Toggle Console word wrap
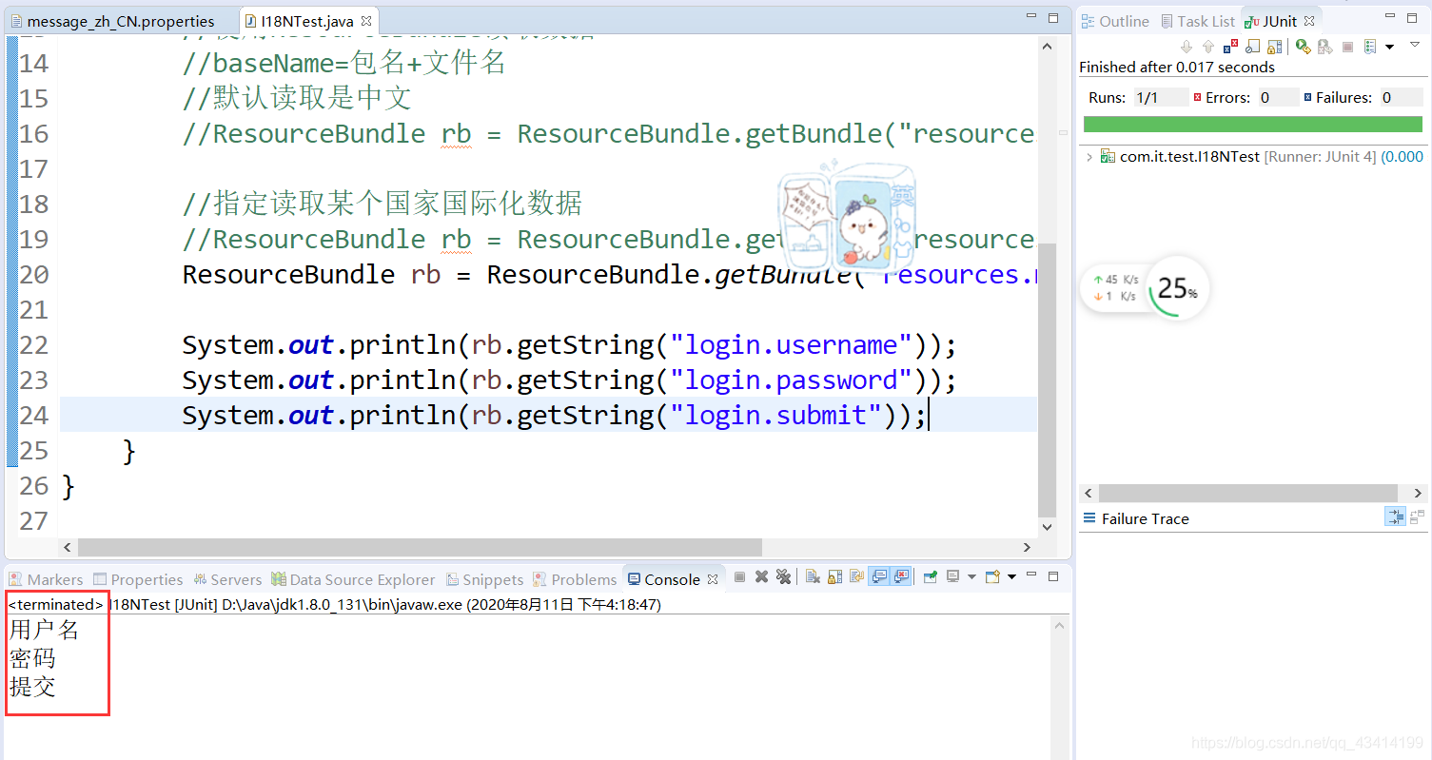Screen dimensions: 1432x760 tap(856, 576)
